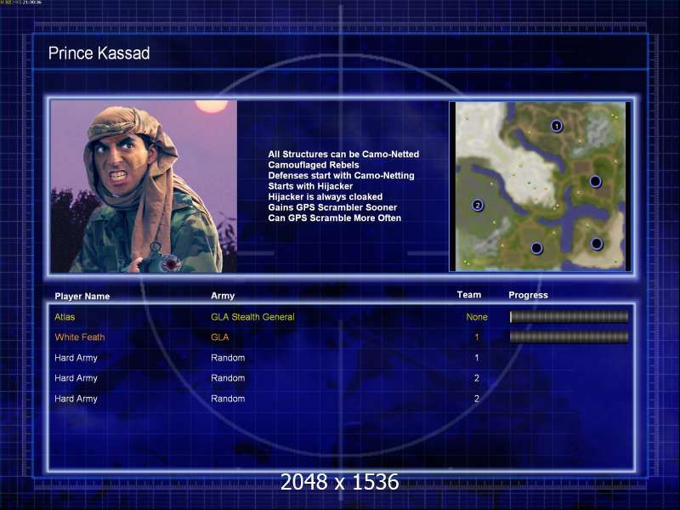Image resolution: width=680 pixels, height=510 pixels.
Task: Click the 'Team' column header
Action: pyautogui.click(x=469, y=295)
